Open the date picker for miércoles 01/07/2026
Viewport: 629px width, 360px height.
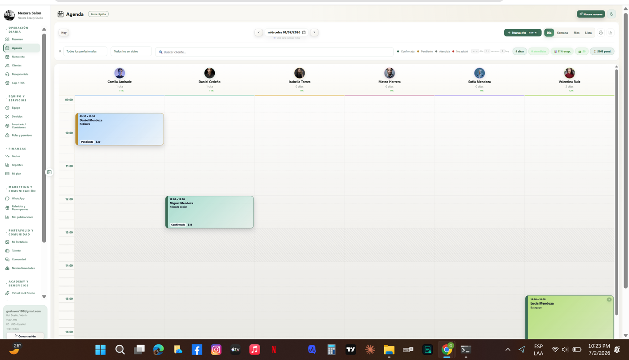287,32
